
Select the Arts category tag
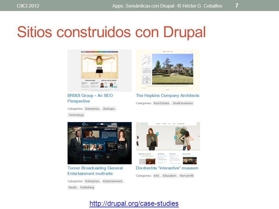[156, 176]
